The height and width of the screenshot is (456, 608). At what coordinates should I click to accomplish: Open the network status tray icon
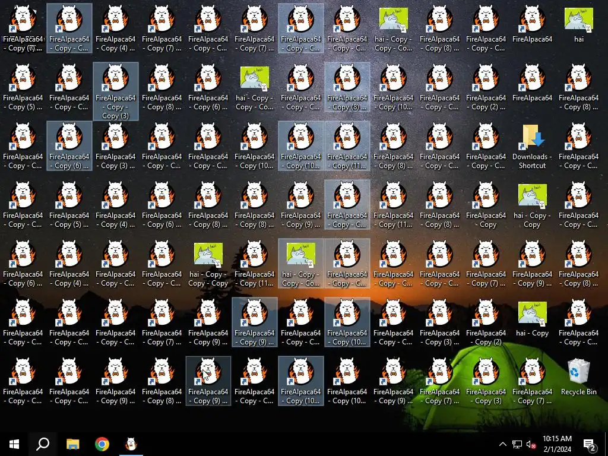tap(517, 444)
